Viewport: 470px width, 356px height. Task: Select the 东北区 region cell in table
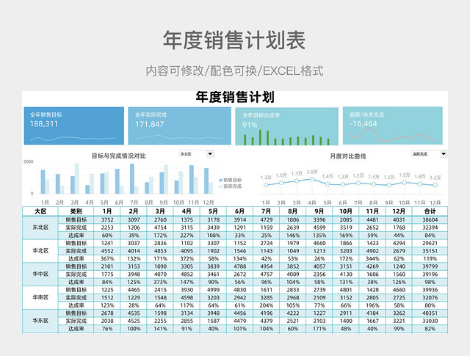pyautogui.click(x=40, y=228)
